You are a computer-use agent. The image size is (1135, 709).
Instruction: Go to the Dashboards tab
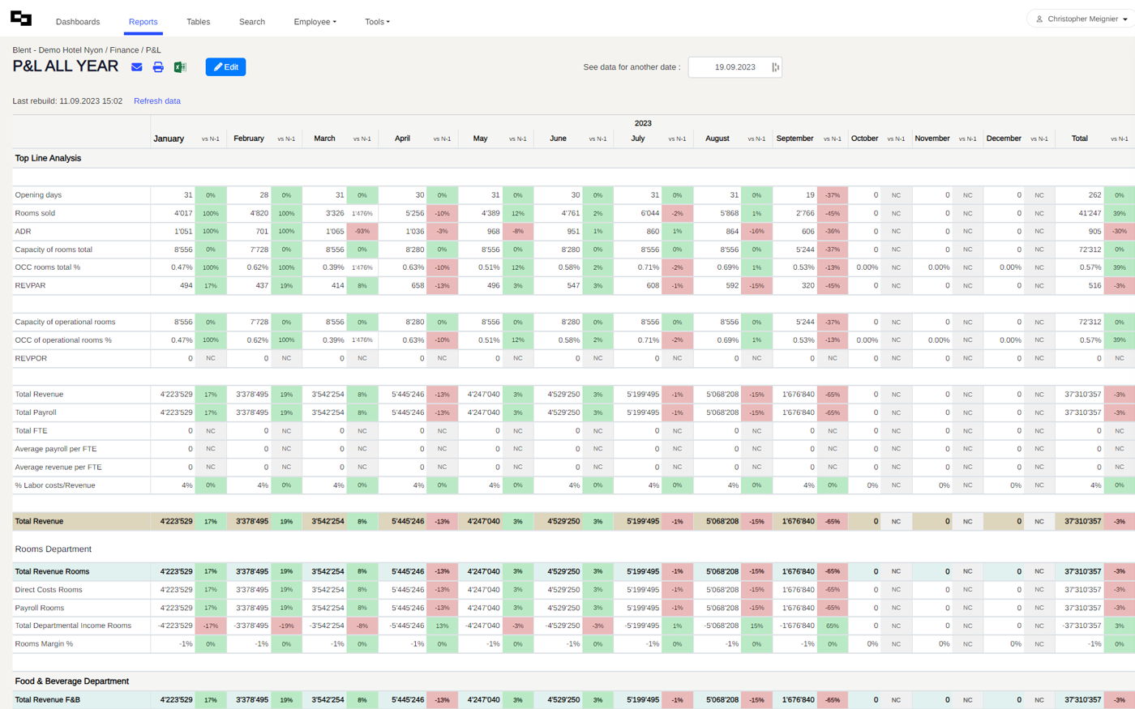pos(78,22)
